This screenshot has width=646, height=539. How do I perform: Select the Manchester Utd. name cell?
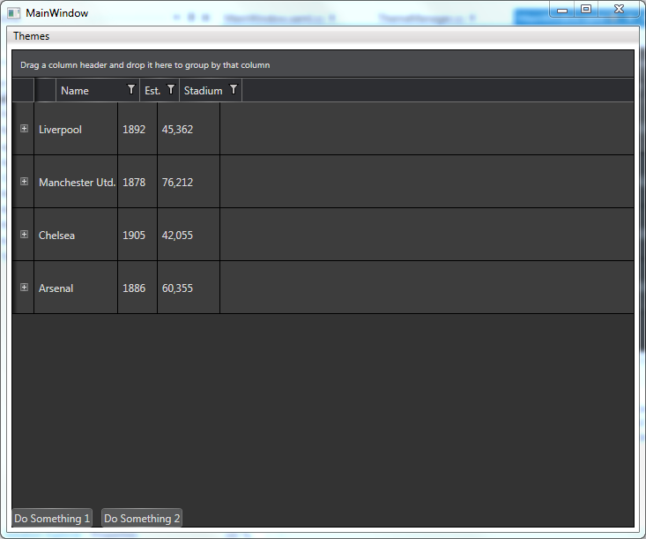pyautogui.click(x=76, y=182)
